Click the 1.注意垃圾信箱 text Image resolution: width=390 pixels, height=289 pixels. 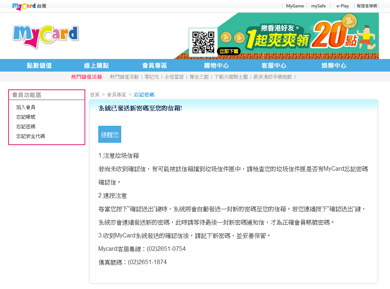pyautogui.click(x=118, y=156)
